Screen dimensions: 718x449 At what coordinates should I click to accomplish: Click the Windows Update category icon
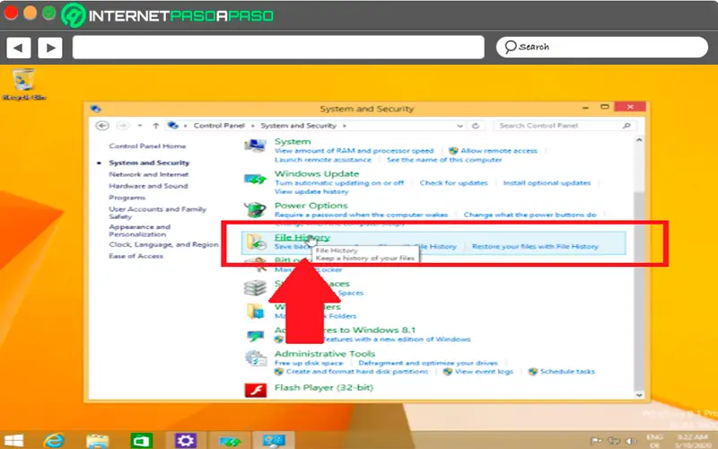tap(255, 179)
